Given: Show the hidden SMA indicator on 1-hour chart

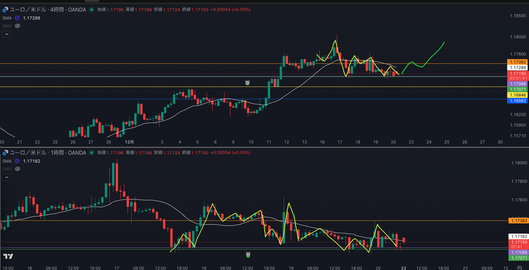Looking at the screenshot, I should (18, 169).
